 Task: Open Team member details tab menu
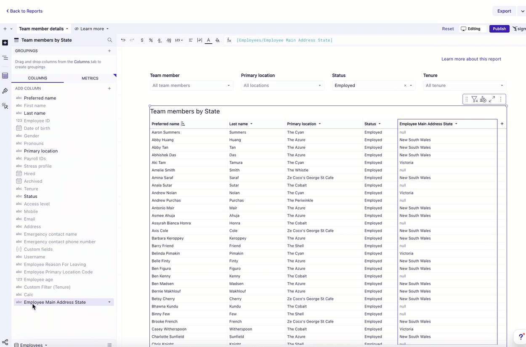(x=67, y=29)
